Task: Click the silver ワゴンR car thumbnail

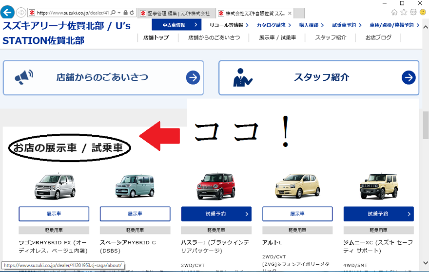Action: click(x=55, y=186)
